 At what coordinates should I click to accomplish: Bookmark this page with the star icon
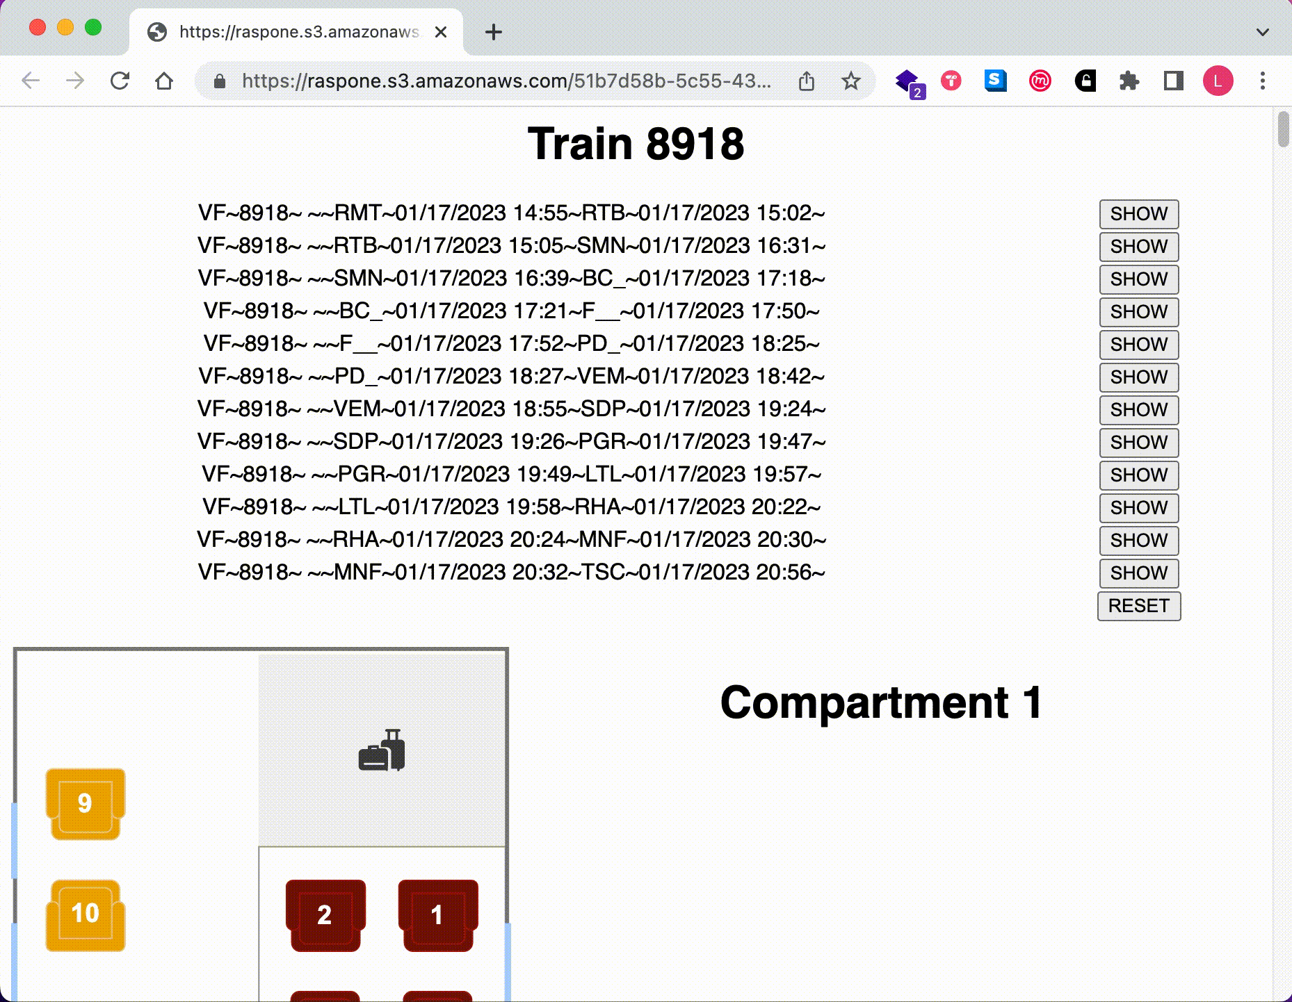pyautogui.click(x=851, y=81)
